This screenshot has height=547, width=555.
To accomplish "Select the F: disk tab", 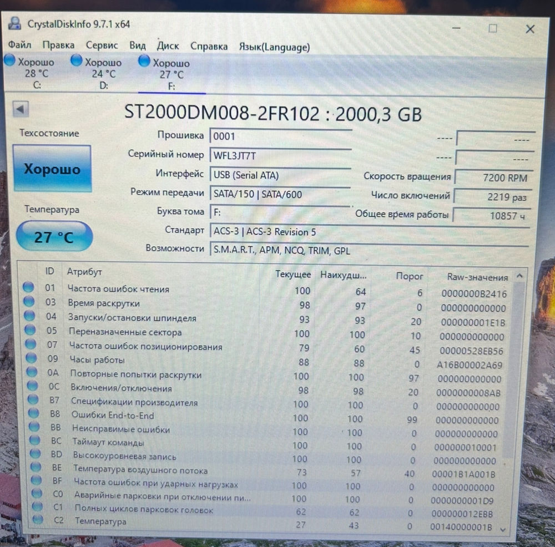I will (171, 74).
